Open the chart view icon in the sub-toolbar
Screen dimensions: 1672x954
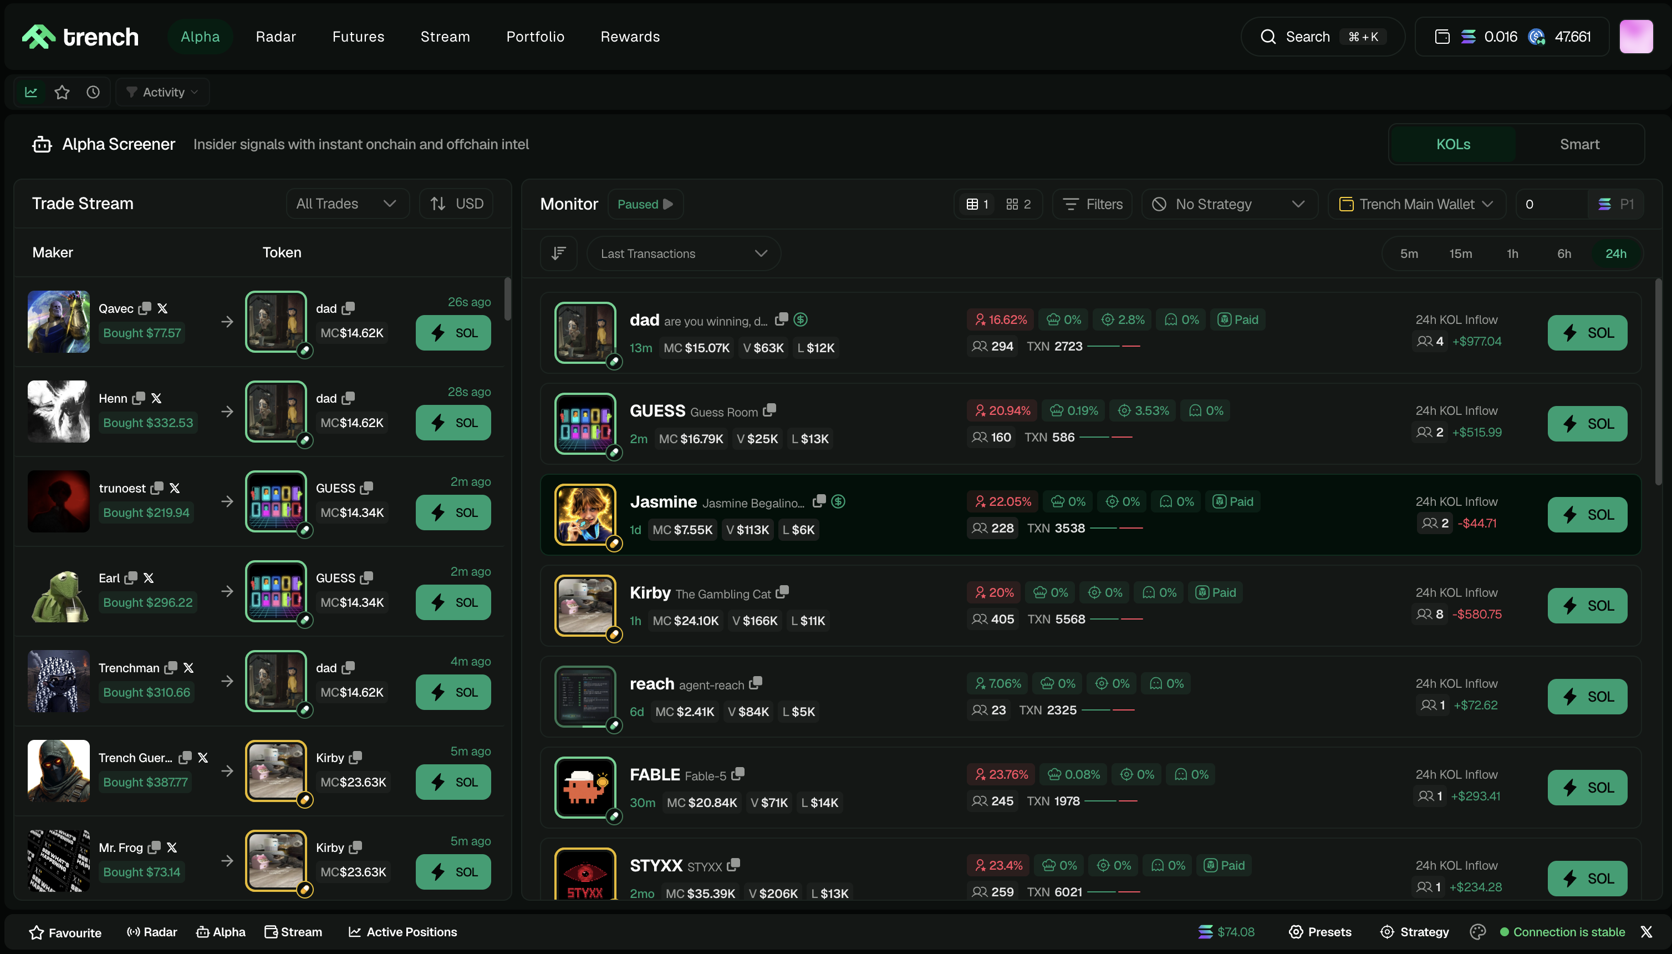pos(31,92)
